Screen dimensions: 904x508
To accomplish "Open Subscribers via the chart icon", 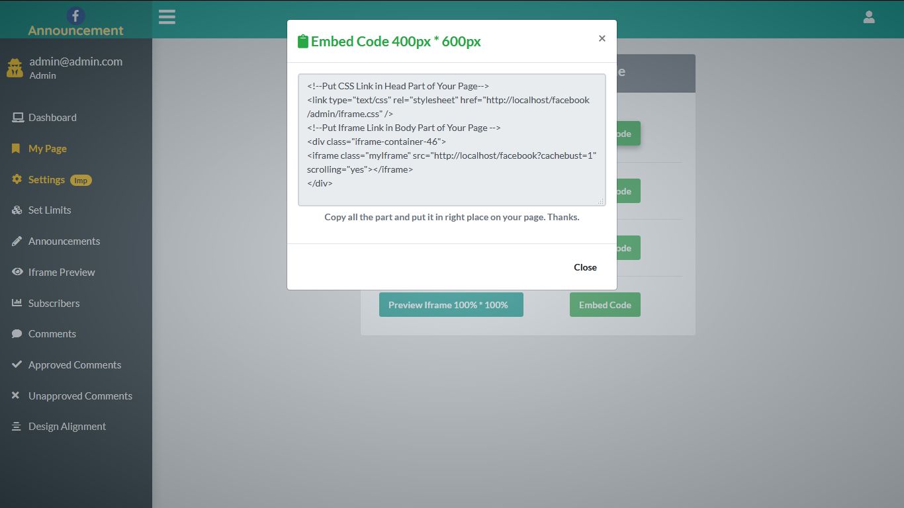I will pyautogui.click(x=17, y=303).
